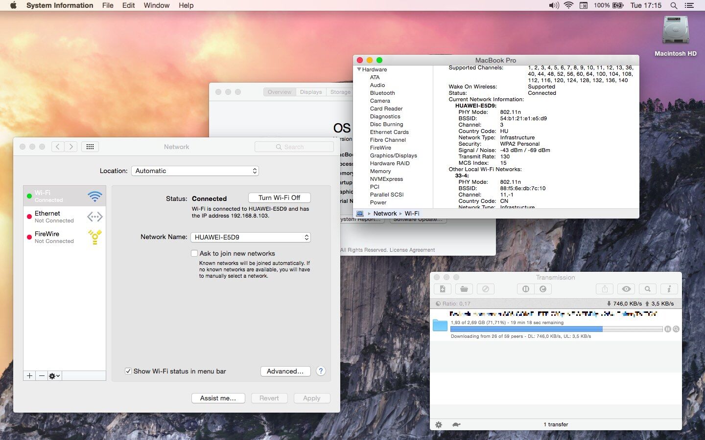Click the torrent download progress bar
The width and height of the screenshot is (705, 440).
tap(556, 329)
